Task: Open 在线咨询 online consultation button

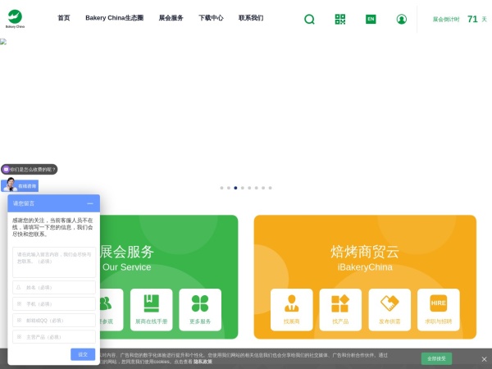Action: 20,185
